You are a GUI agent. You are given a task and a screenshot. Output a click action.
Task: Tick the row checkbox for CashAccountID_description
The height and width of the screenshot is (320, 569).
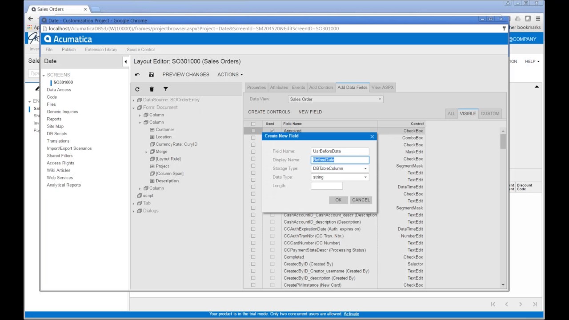click(x=253, y=222)
